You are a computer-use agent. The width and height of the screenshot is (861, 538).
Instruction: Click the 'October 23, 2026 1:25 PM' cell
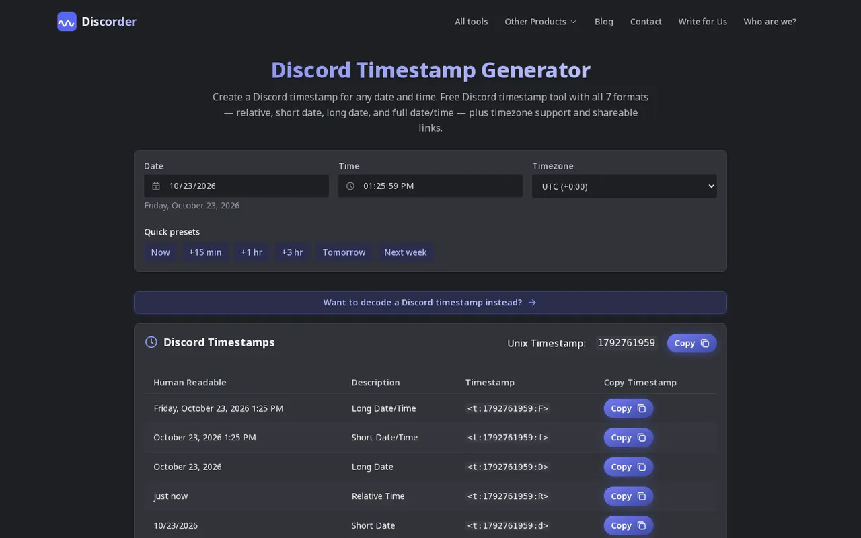(x=204, y=438)
